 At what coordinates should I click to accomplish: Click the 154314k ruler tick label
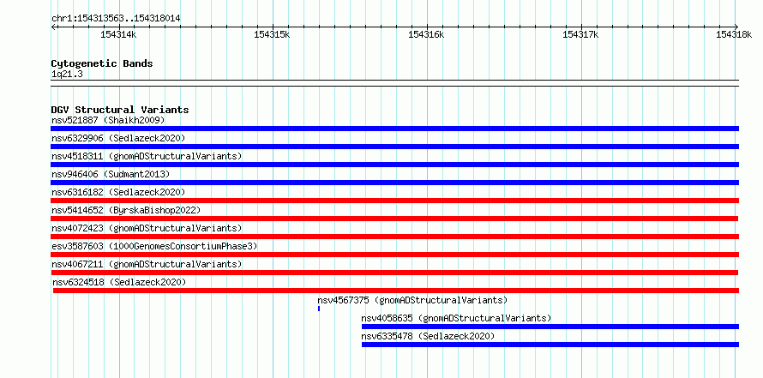pyautogui.click(x=118, y=34)
